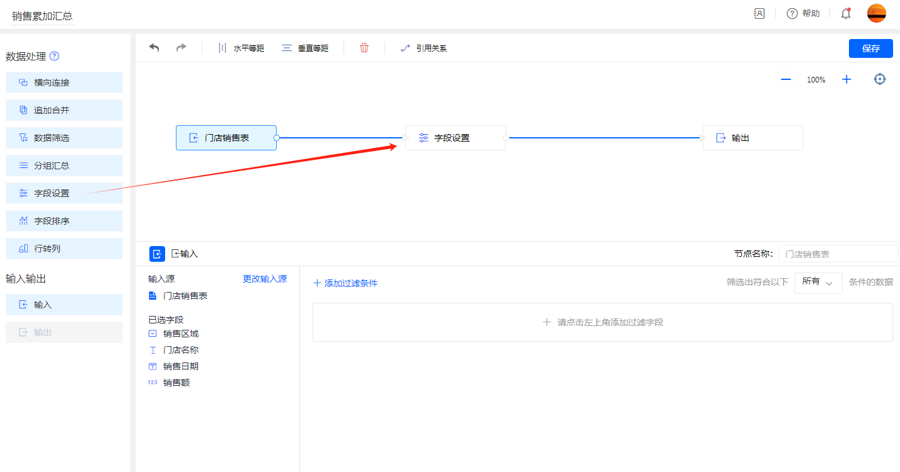The width and height of the screenshot is (900, 472).
Task: Click the red trash delete icon
Action: pos(364,48)
